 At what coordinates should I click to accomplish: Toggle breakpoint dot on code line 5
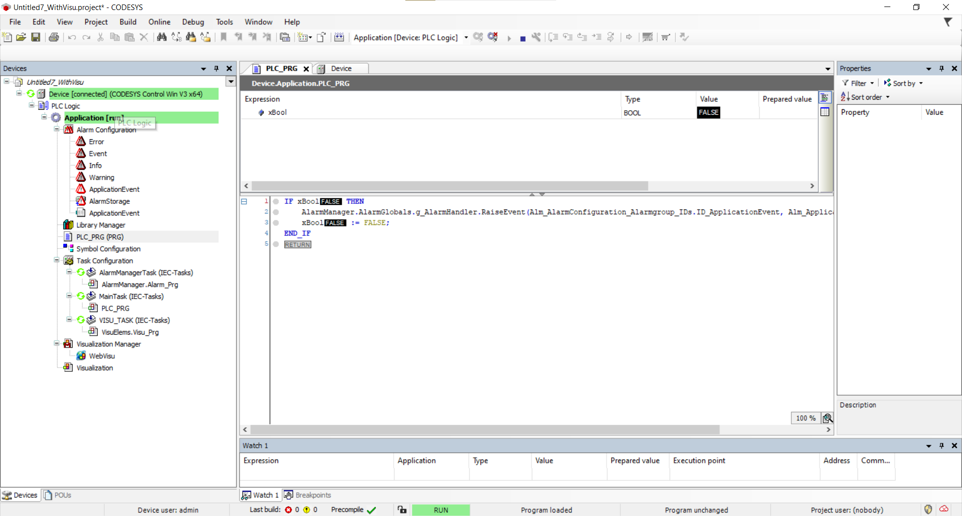point(276,244)
